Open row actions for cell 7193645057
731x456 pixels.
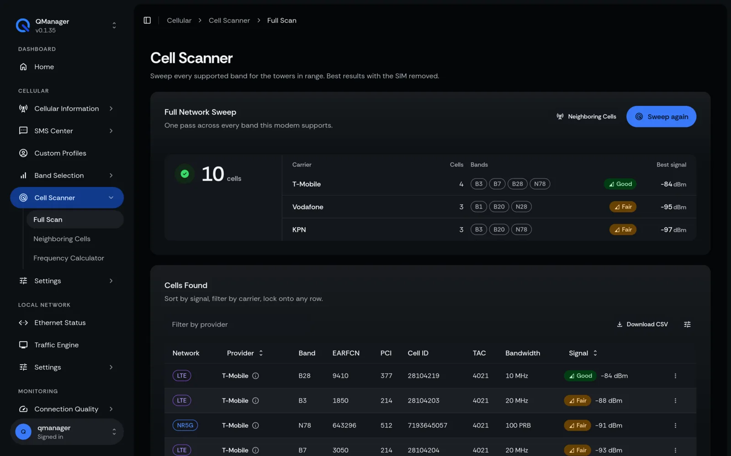(675, 425)
